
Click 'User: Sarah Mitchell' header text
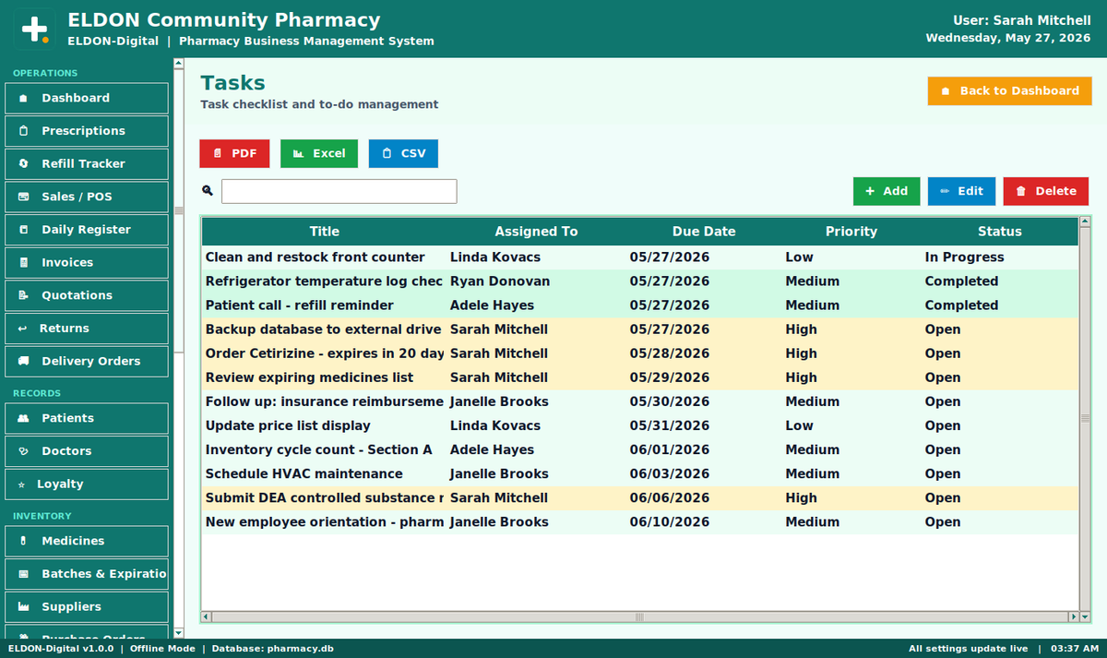[1022, 20]
